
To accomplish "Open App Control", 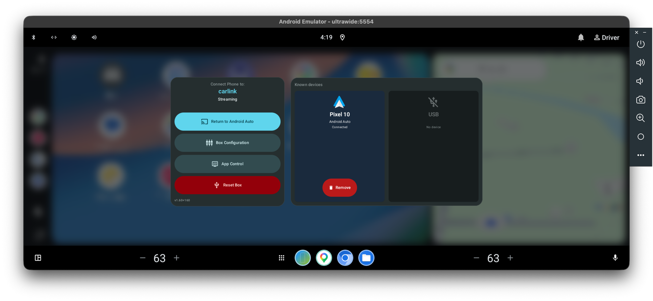I will [x=228, y=164].
